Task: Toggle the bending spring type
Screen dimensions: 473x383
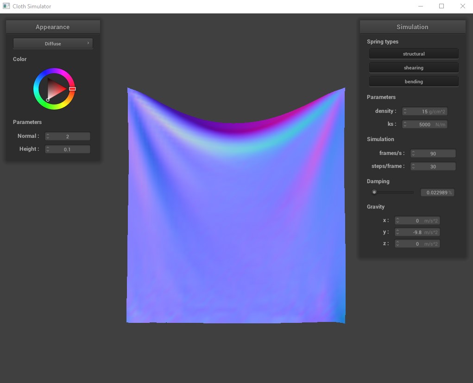Action: (414, 81)
